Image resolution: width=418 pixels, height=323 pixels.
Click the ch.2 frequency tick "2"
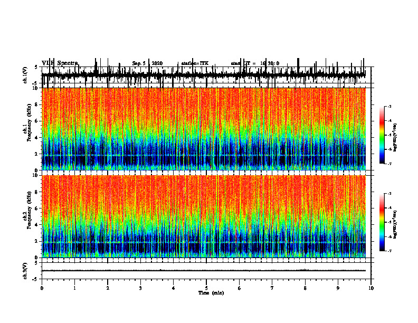pyautogui.click(x=37, y=241)
